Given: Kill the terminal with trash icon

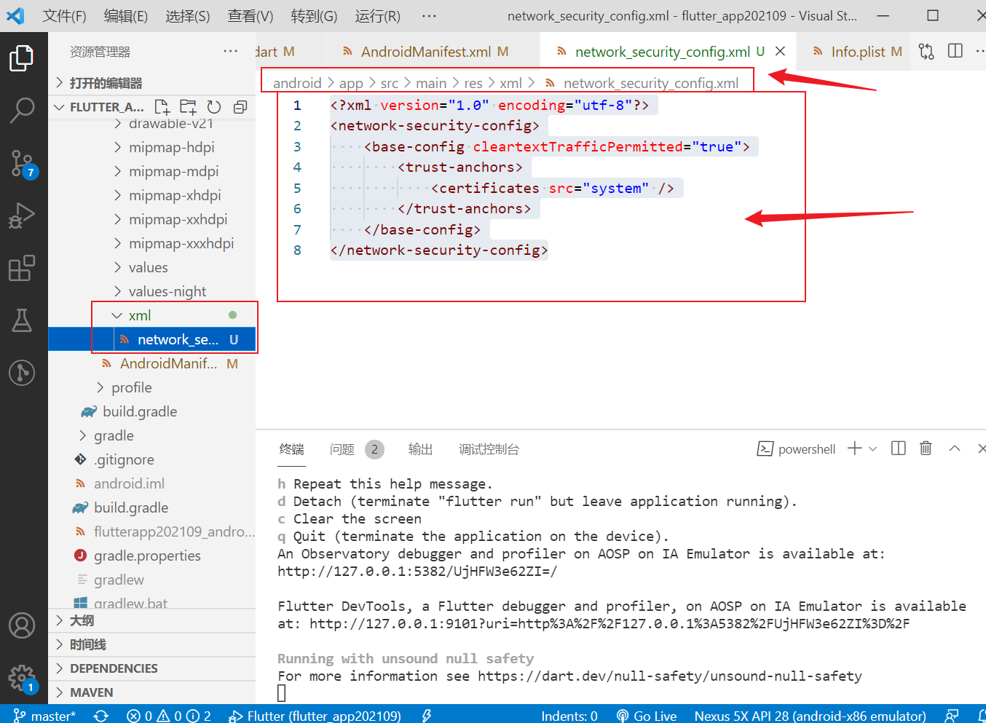Looking at the screenshot, I should tap(926, 449).
